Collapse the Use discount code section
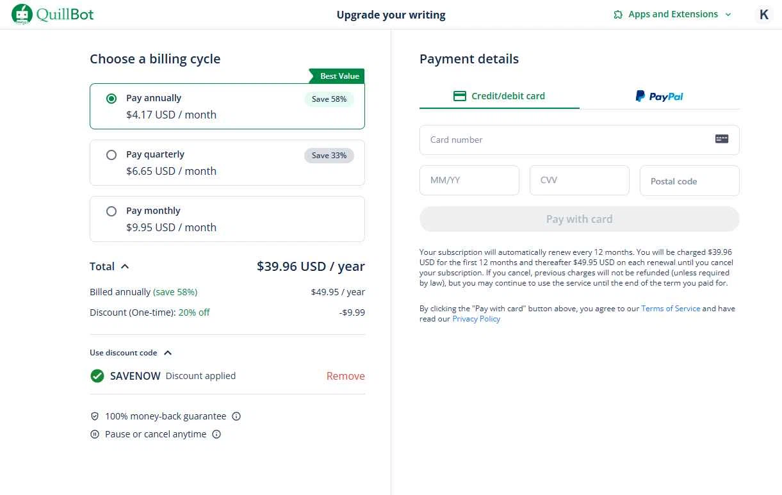782x495 pixels. pyautogui.click(x=168, y=352)
